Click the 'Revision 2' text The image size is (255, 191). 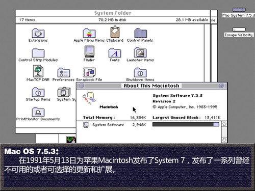tap(164, 101)
